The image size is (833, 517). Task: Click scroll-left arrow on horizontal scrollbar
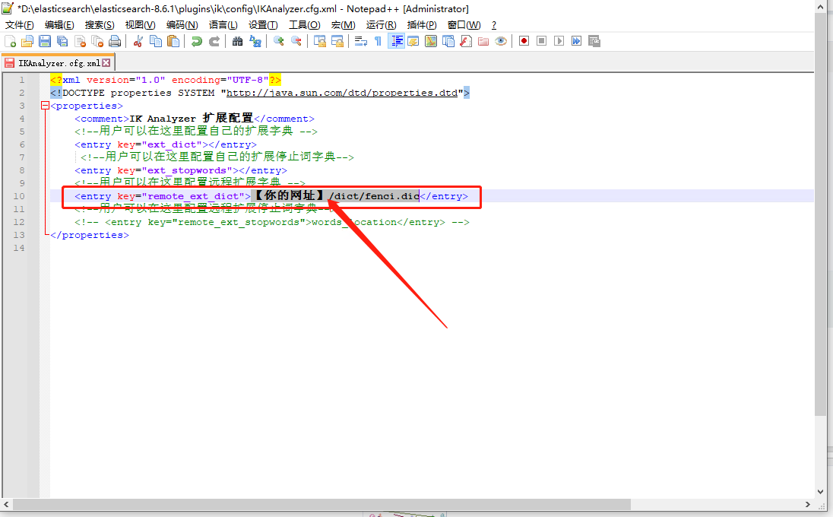click(6, 504)
